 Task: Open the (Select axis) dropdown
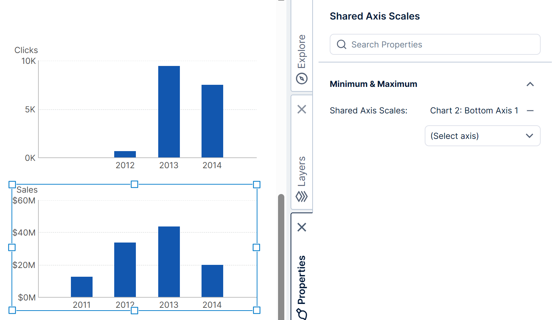(x=482, y=136)
